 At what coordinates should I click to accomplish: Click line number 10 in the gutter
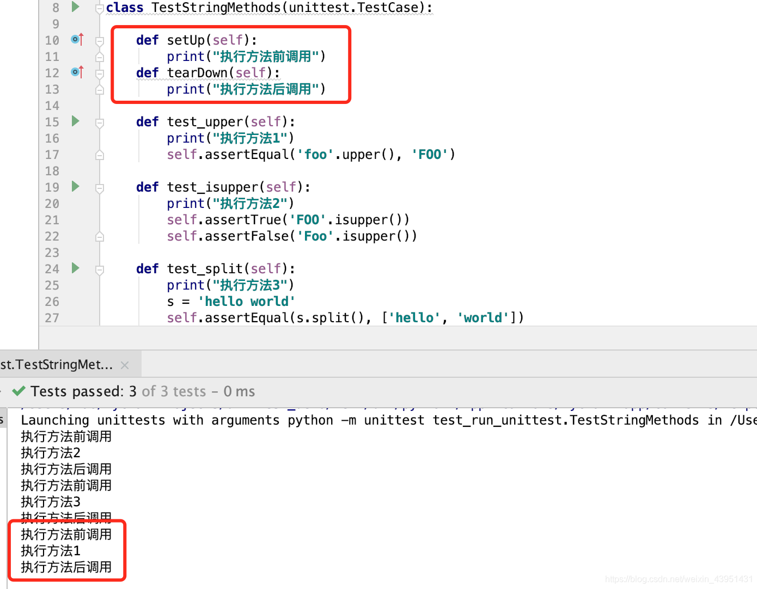tap(52, 40)
